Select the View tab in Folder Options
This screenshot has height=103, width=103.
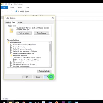pyautogui.click(x=14, y=22)
